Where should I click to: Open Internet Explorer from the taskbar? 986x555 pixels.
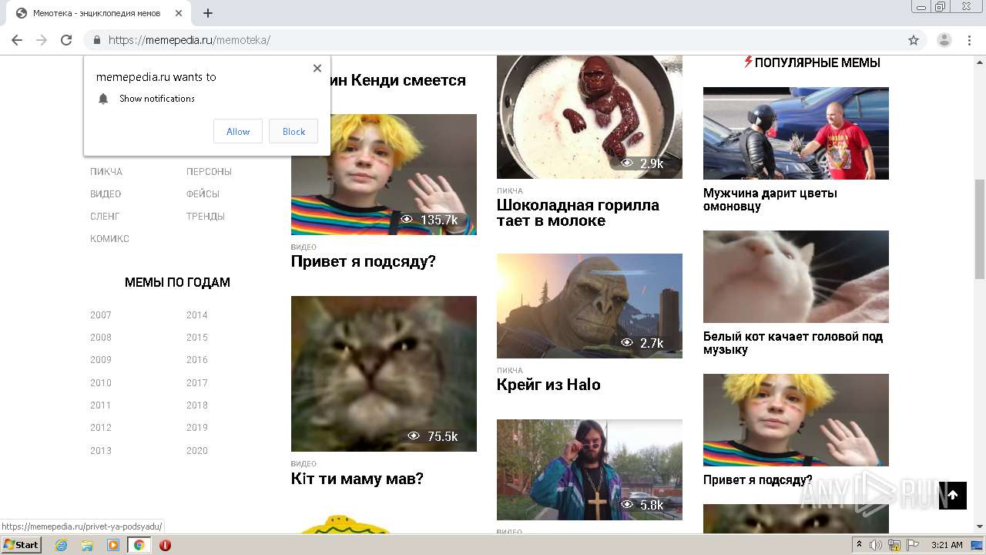coord(61,545)
